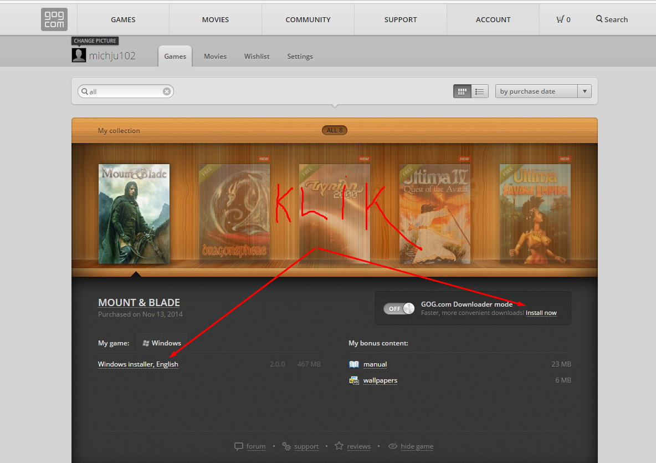This screenshot has height=463, width=656.
Task: Click the CHANGE PICTURE label
Action: 95,40
